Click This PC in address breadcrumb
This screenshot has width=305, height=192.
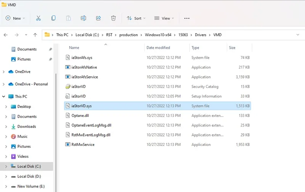click(62, 35)
